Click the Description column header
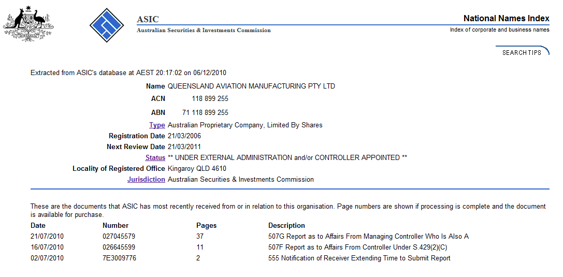The height and width of the screenshot is (277, 563). coord(286,226)
